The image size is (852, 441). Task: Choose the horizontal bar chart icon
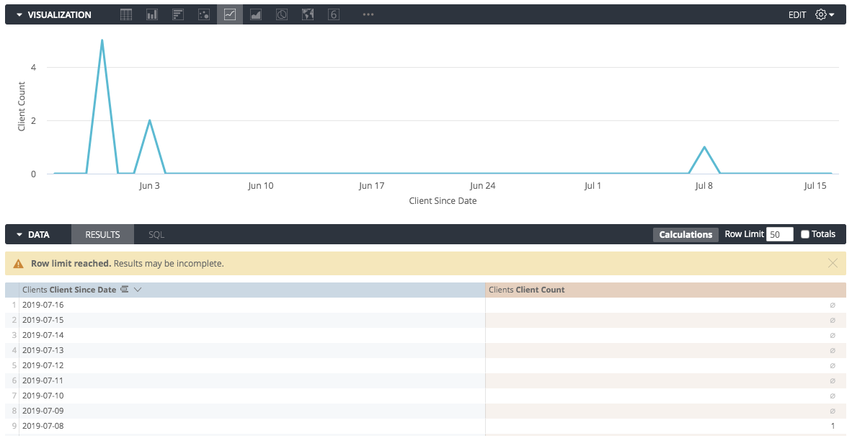pyautogui.click(x=178, y=14)
